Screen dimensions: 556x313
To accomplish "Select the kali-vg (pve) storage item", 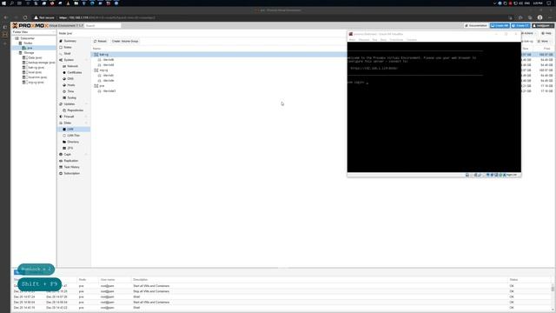I will pos(36,68).
